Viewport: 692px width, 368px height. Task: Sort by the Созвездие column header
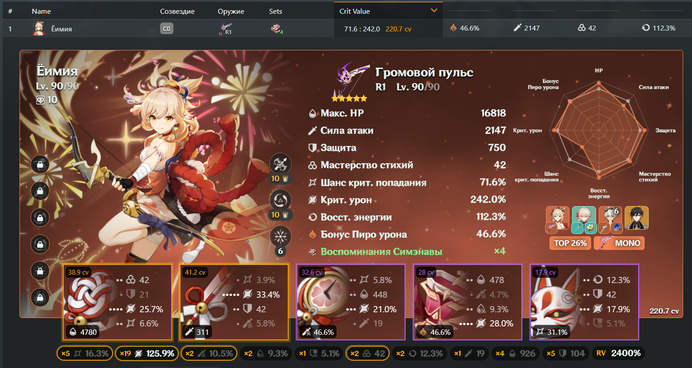click(x=177, y=11)
